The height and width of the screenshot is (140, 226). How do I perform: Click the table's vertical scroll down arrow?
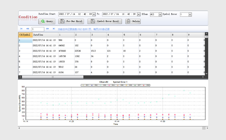[x=207, y=74]
